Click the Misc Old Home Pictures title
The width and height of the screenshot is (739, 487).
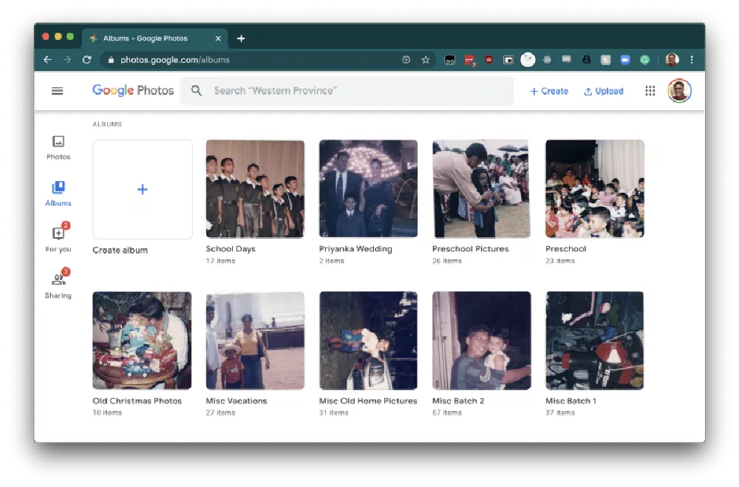point(368,401)
